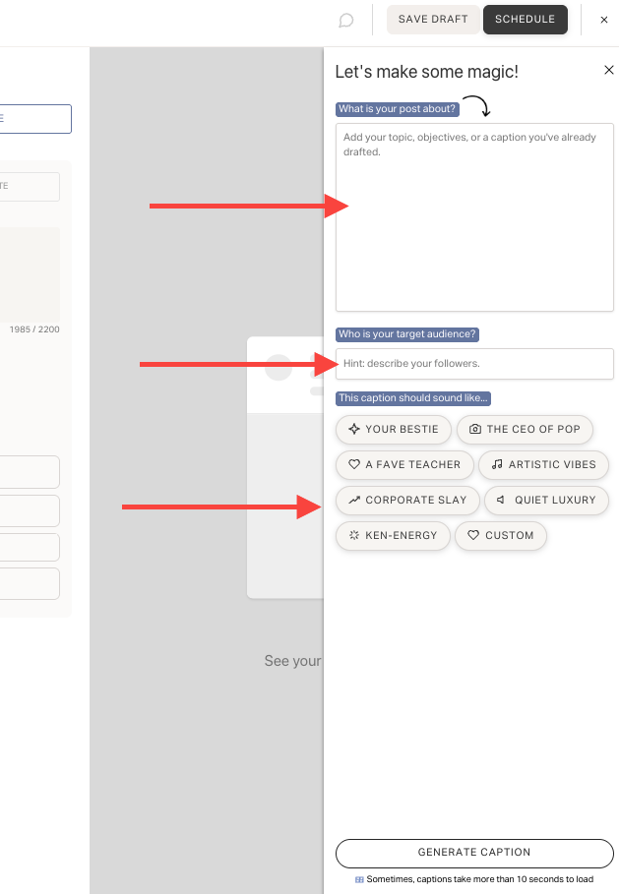This screenshot has height=894, width=619.
Task: Choose The CEO of Pop tone
Action: (x=525, y=430)
